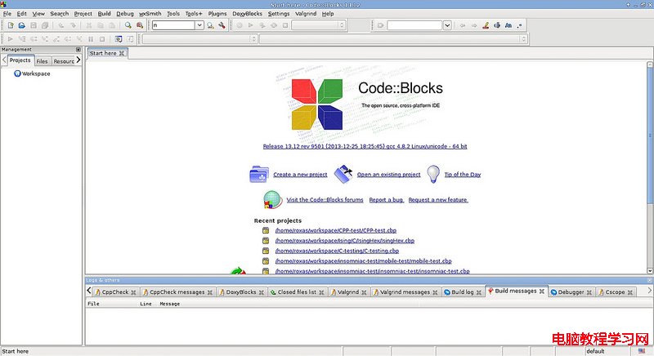Click the Save file toolbar icon
This screenshot has width=654, height=356.
[x=34, y=25]
